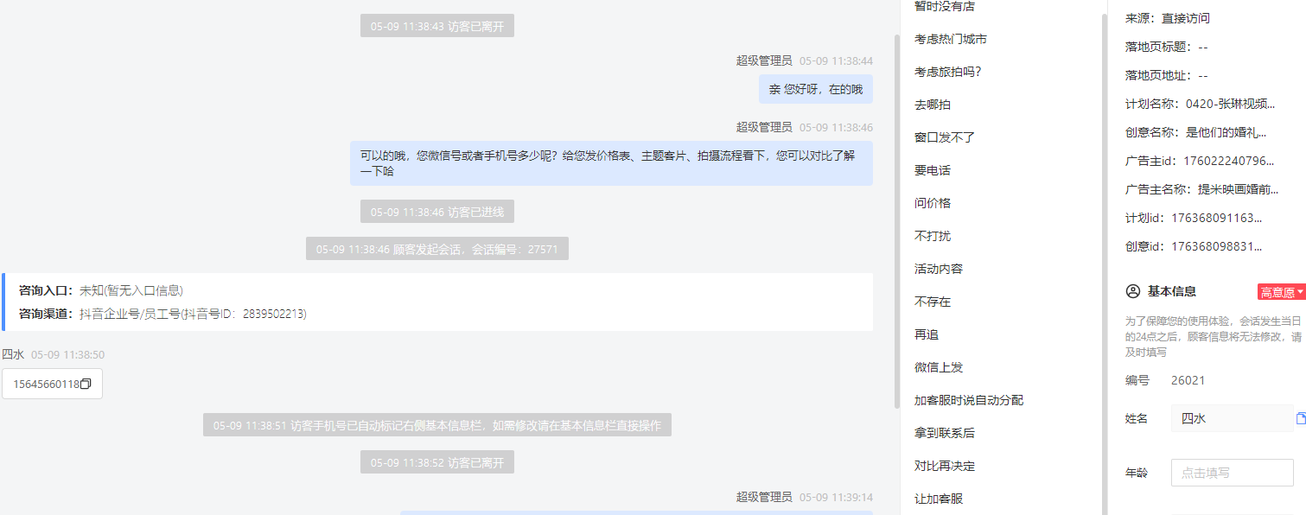The height and width of the screenshot is (515, 1306).
Task: Select quick reply 要电话
Action: click(x=933, y=170)
